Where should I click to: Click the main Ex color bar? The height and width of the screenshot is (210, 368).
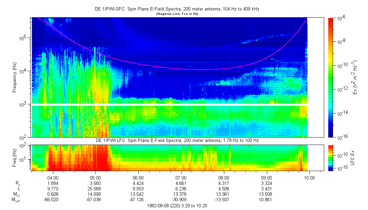pos(330,78)
